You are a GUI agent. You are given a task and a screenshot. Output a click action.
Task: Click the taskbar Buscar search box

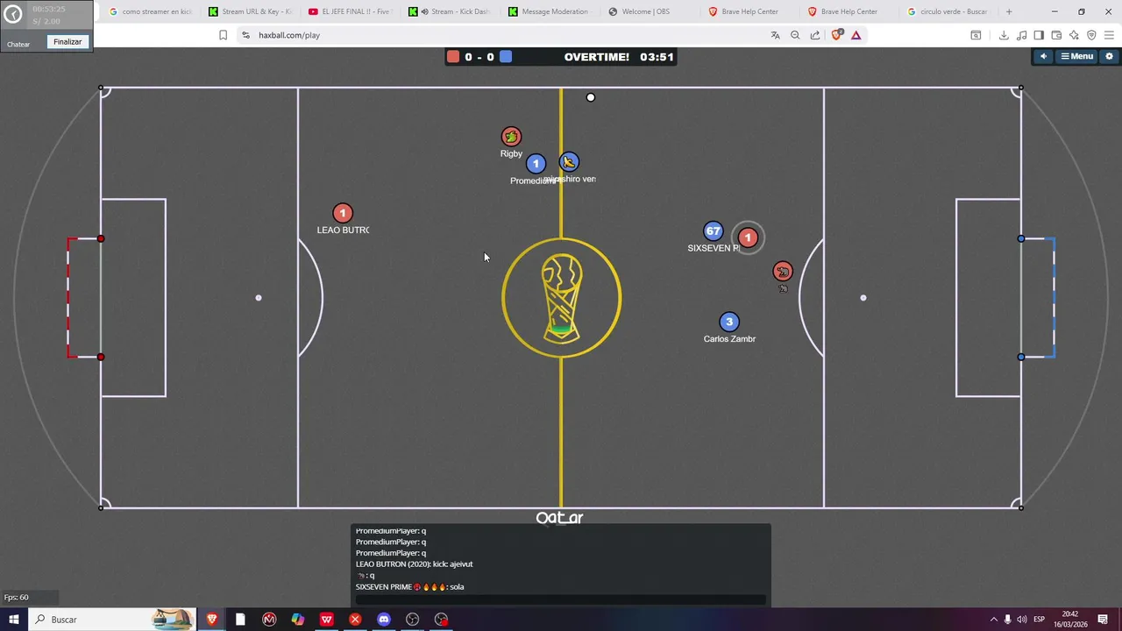coord(112,620)
